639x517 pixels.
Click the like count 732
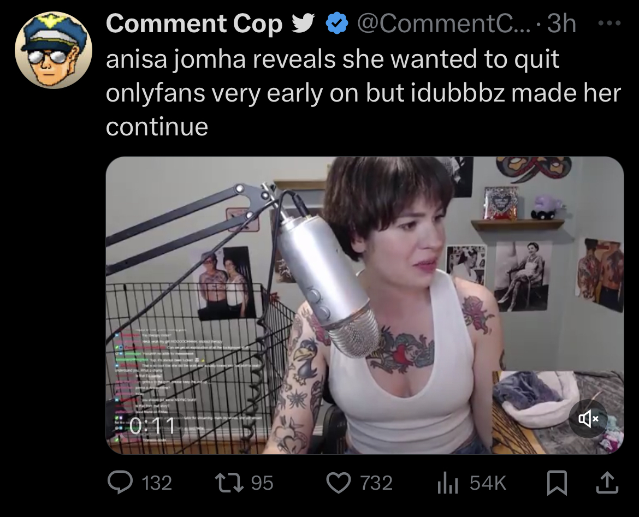[376, 483]
